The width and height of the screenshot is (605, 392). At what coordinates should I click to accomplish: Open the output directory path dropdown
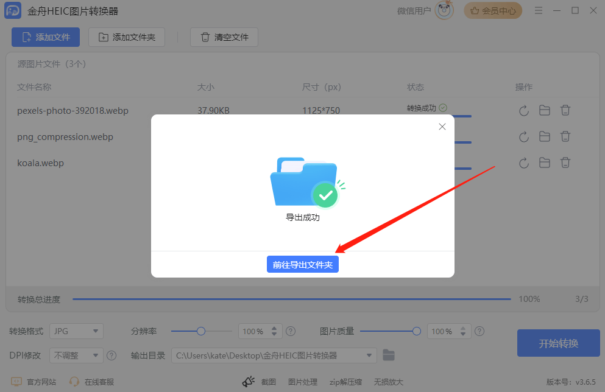pyautogui.click(x=368, y=355)
